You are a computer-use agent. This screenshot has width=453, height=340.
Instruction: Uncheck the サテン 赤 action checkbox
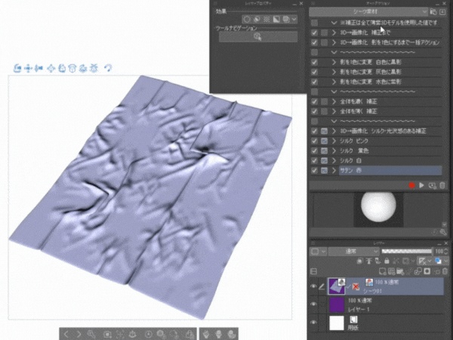(314, 170)
